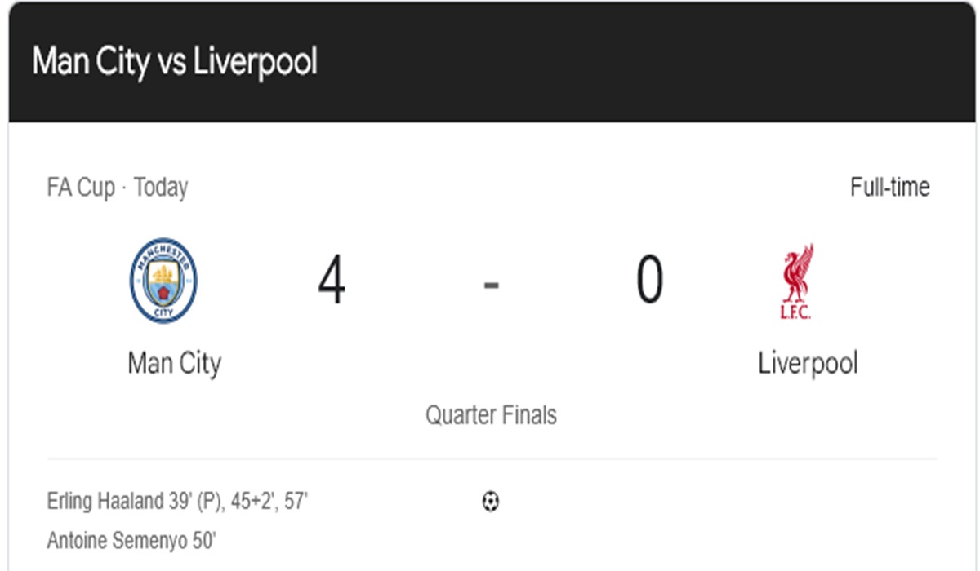The width and height of the screenshot is (980, 571).
Task: Select the FA Cup competition label
Action: [x=81, y=188]
